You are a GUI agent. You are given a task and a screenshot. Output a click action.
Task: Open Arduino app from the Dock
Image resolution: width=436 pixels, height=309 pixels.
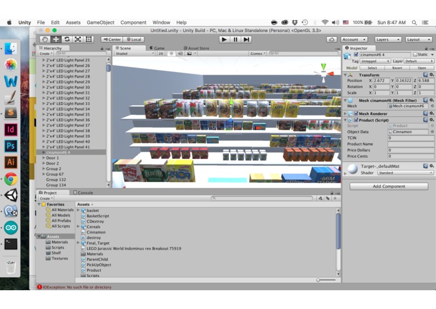click(x=11, y=228)
